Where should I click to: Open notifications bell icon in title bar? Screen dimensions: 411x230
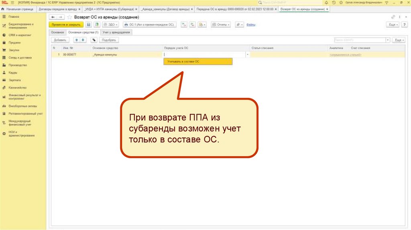point(326,2)
